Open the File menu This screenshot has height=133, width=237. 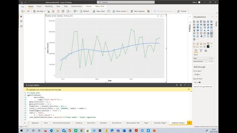(x=23, y=7)
